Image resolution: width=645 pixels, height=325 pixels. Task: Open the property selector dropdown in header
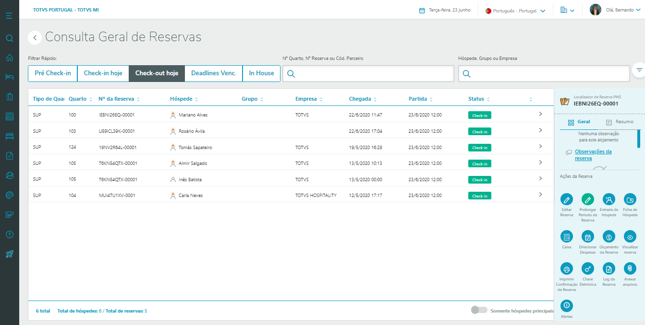[567, 10]
